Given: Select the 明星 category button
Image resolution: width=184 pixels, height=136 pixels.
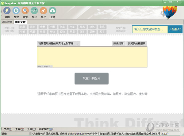Looking at the screenshot, I should pyautogui.click(x=33, y=32).
